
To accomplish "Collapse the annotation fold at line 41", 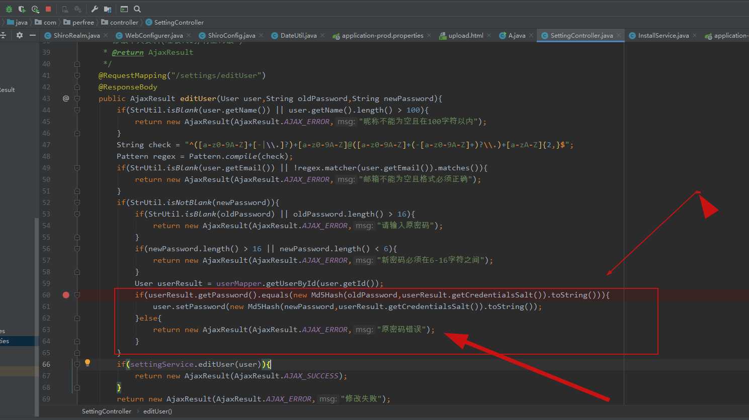I will pos(77,75).
